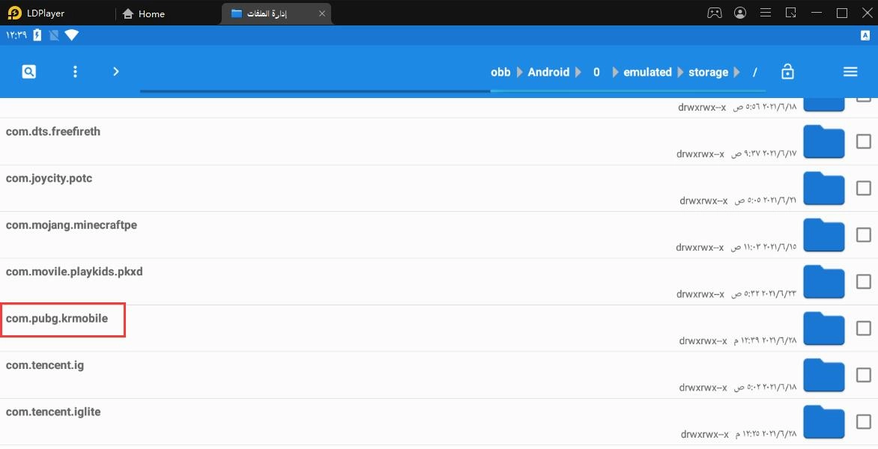Viewport: 878px width, 449px height.
Task: Tap the status bar clock ١٢:٣٩
Action: tap(16, 35)
